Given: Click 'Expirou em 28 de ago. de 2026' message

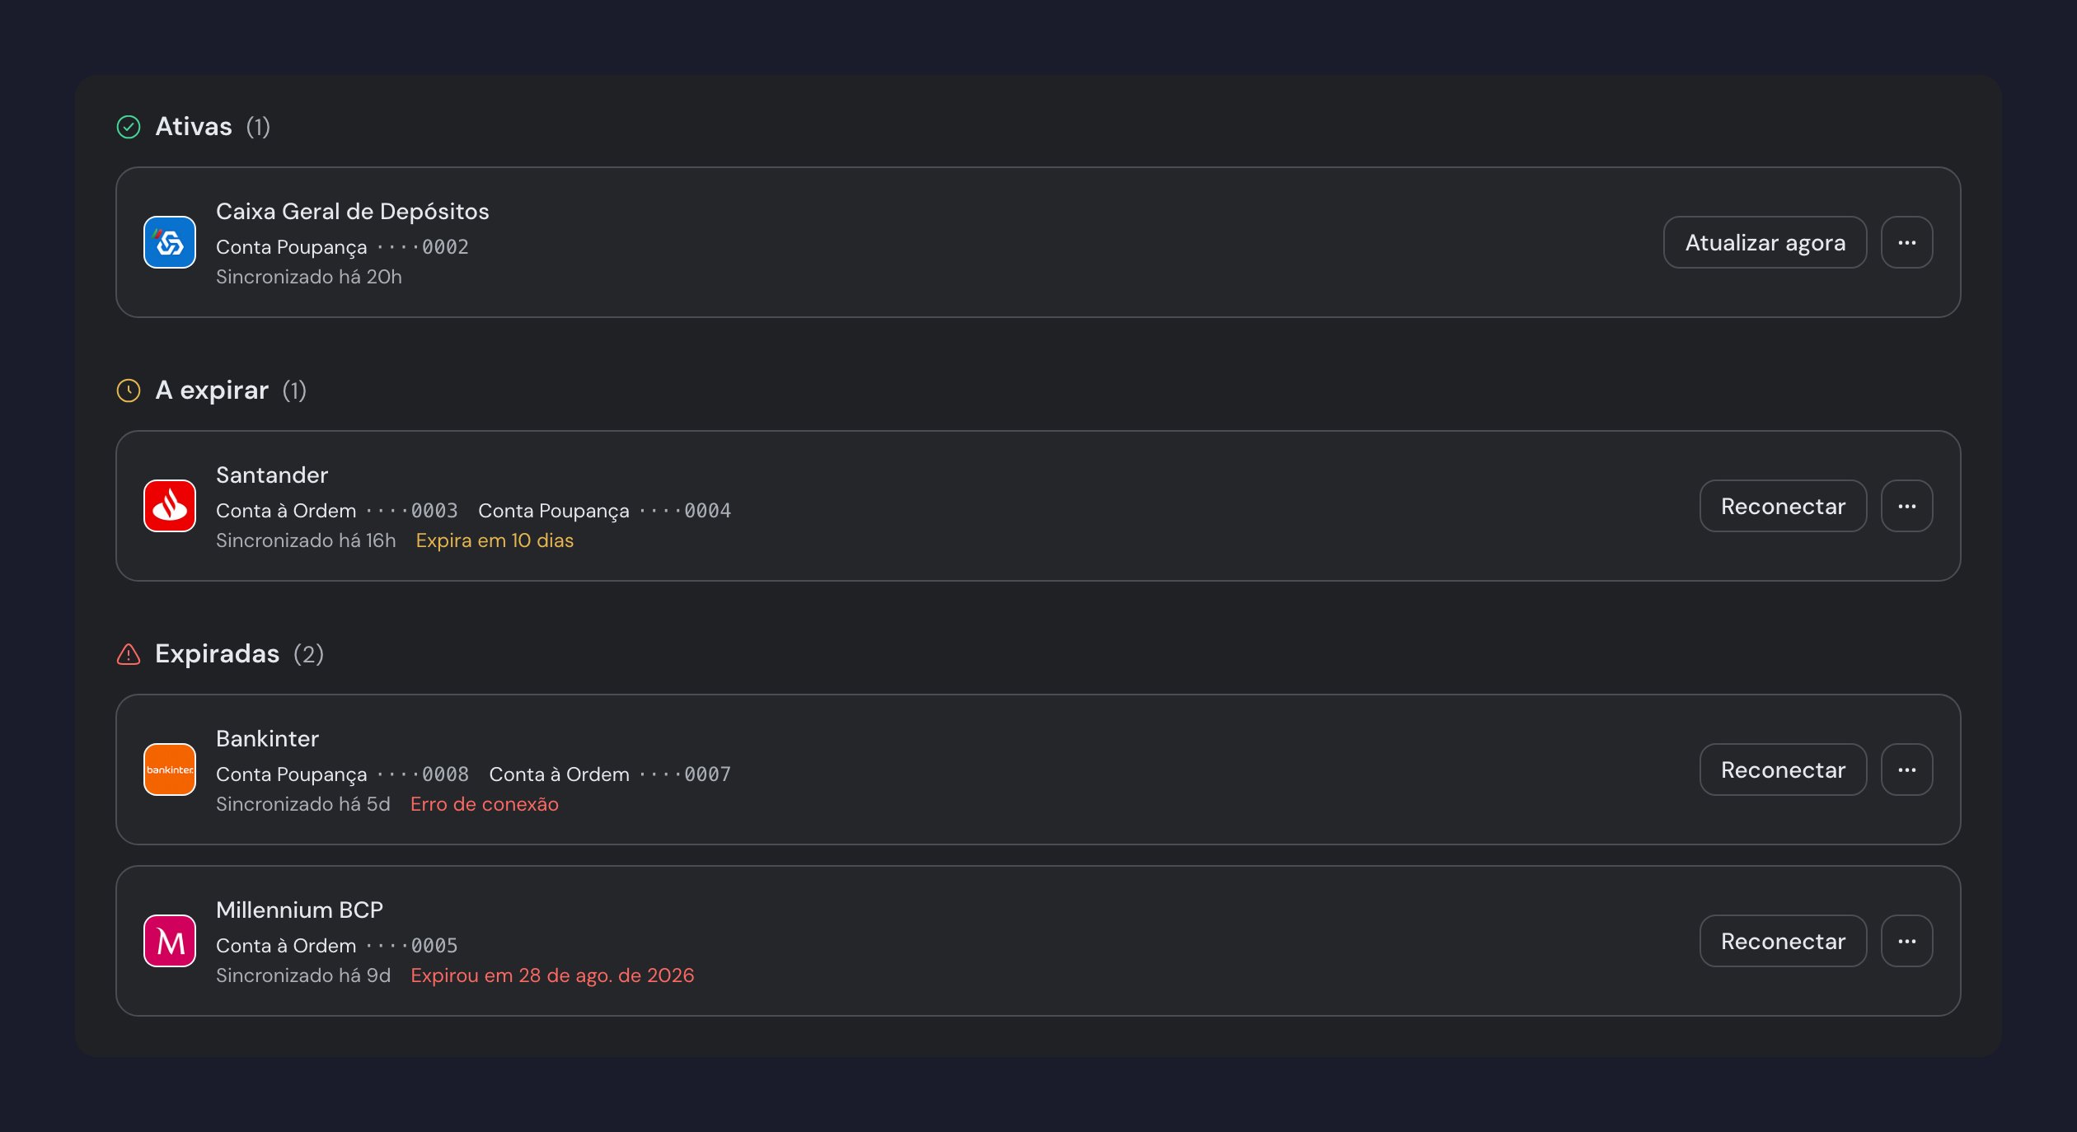Looking at the screenshot, I should pyautogui.click(x=552, y=975).
